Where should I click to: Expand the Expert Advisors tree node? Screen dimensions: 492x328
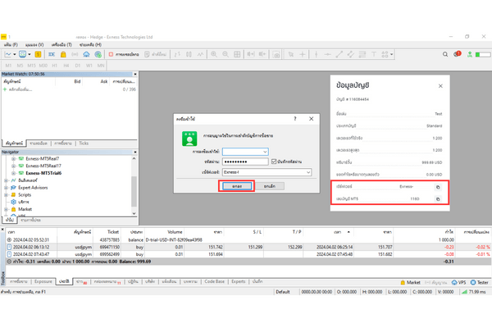tap(7, 188)
